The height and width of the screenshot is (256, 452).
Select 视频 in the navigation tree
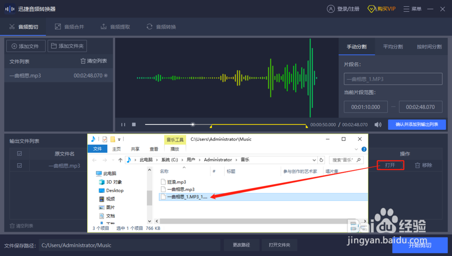point(107,199)
